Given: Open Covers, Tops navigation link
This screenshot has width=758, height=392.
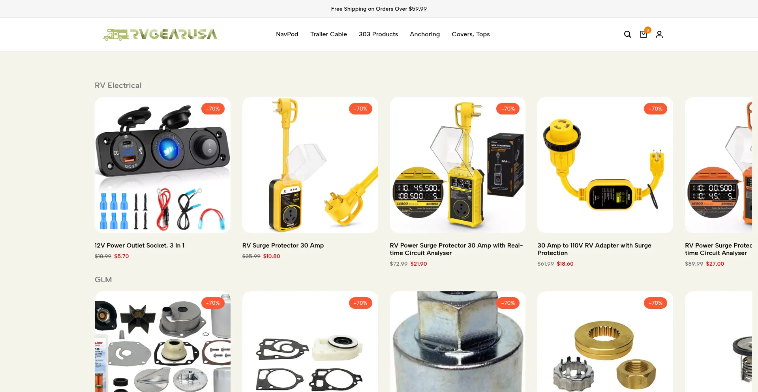Looking at the screenshot, I should 471,34.
